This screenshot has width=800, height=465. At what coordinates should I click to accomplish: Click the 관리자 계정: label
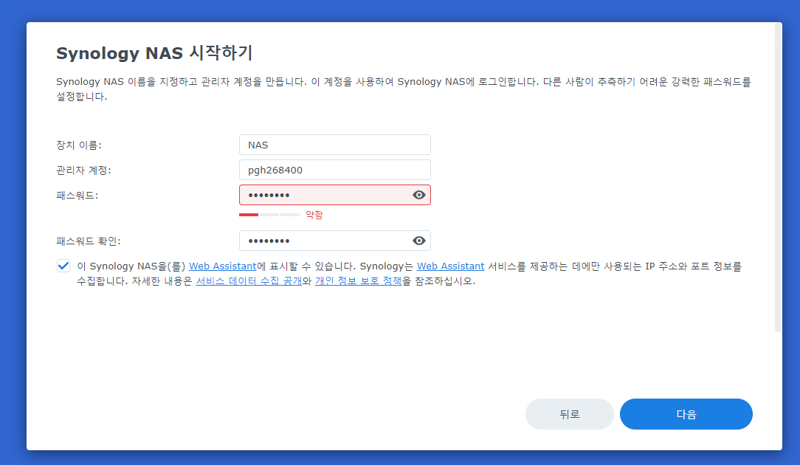pos(83,170)
